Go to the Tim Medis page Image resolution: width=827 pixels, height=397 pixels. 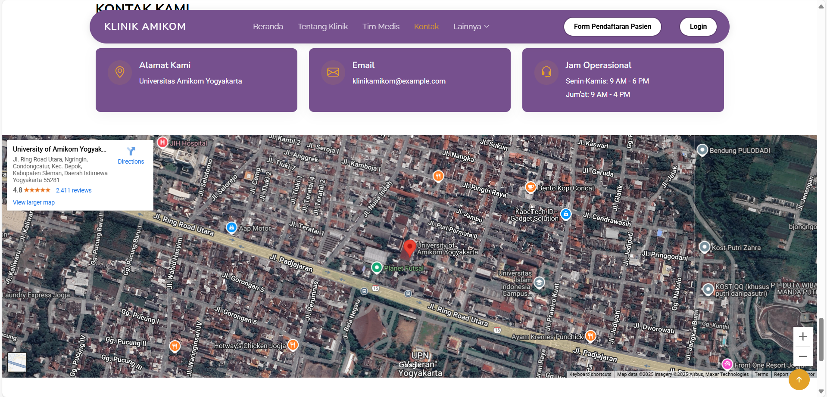point(381,27)
